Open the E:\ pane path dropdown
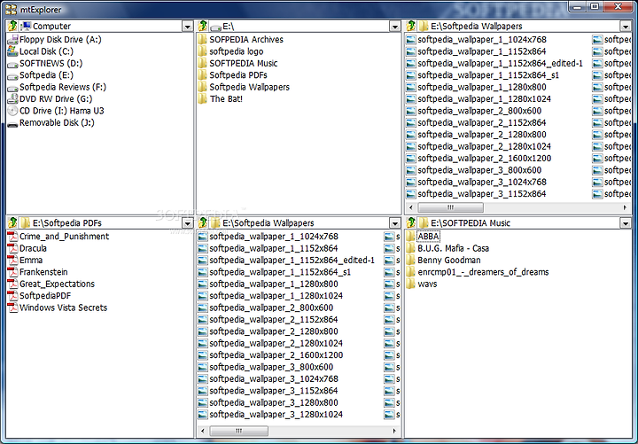 pyautogui.click(x=394, y=27)
